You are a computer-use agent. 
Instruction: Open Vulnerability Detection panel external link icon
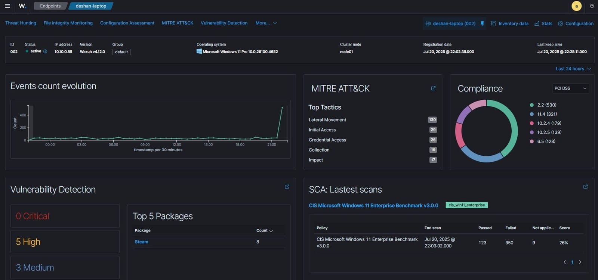click(x=287, y=187)
